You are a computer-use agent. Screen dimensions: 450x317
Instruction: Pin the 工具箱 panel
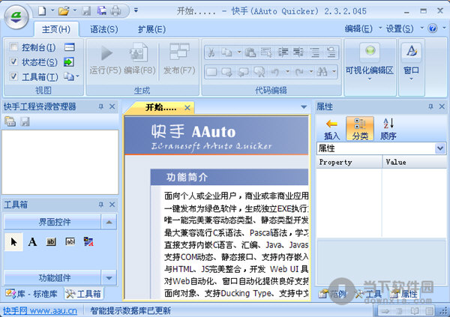click(x=100, y=205)
